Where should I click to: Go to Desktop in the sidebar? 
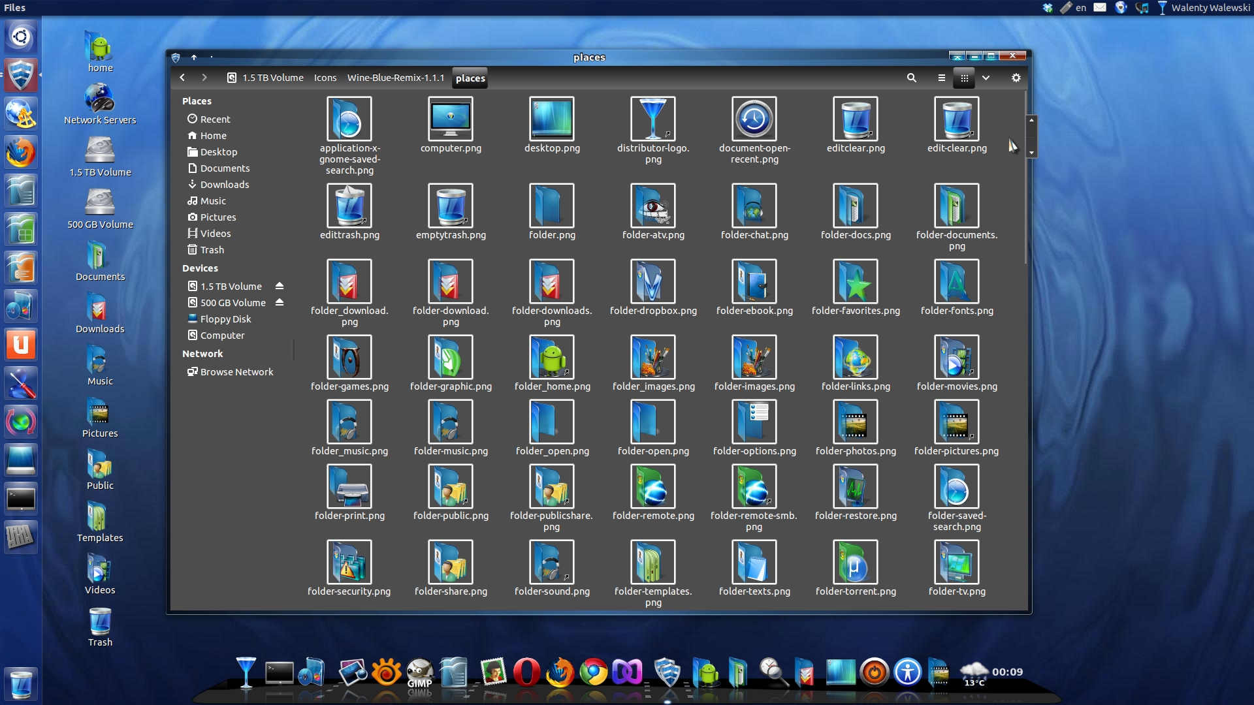tap(212, 152)
